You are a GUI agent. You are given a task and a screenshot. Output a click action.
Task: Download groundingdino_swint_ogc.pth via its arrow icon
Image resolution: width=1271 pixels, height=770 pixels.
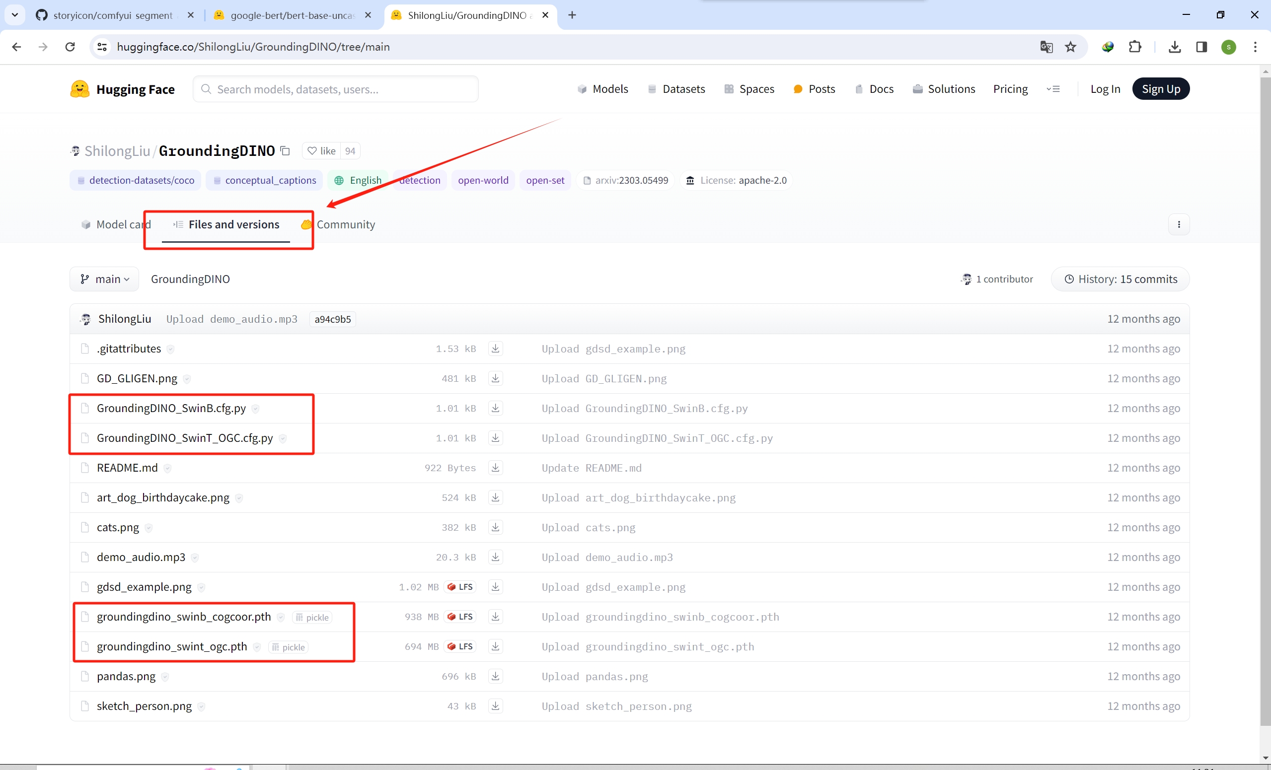495,647
